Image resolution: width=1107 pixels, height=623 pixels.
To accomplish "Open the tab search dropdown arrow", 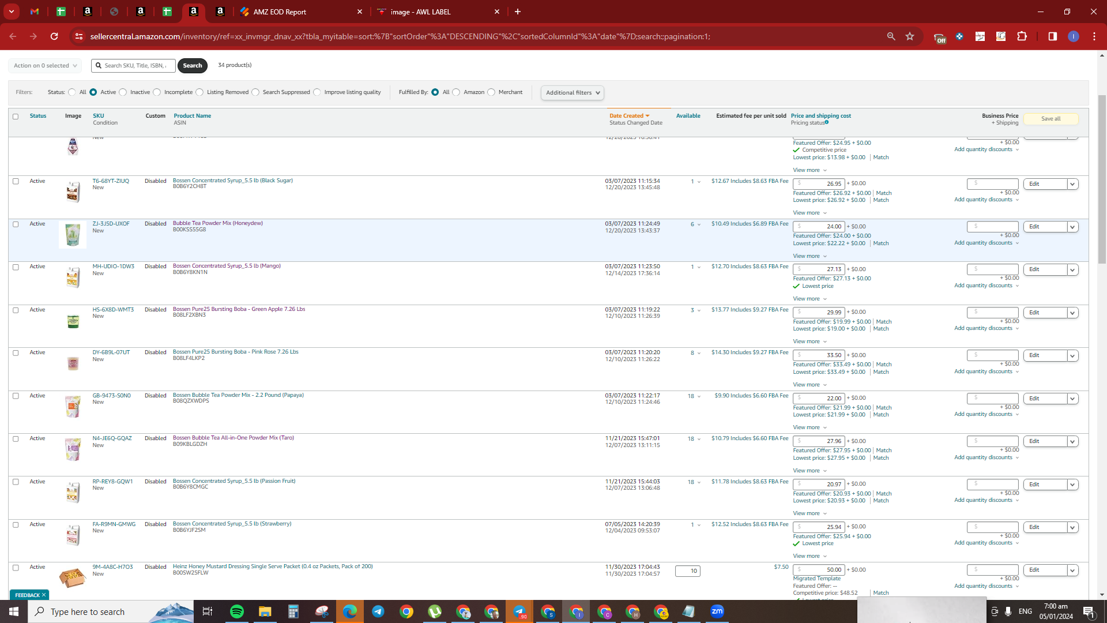I will 11,12.
